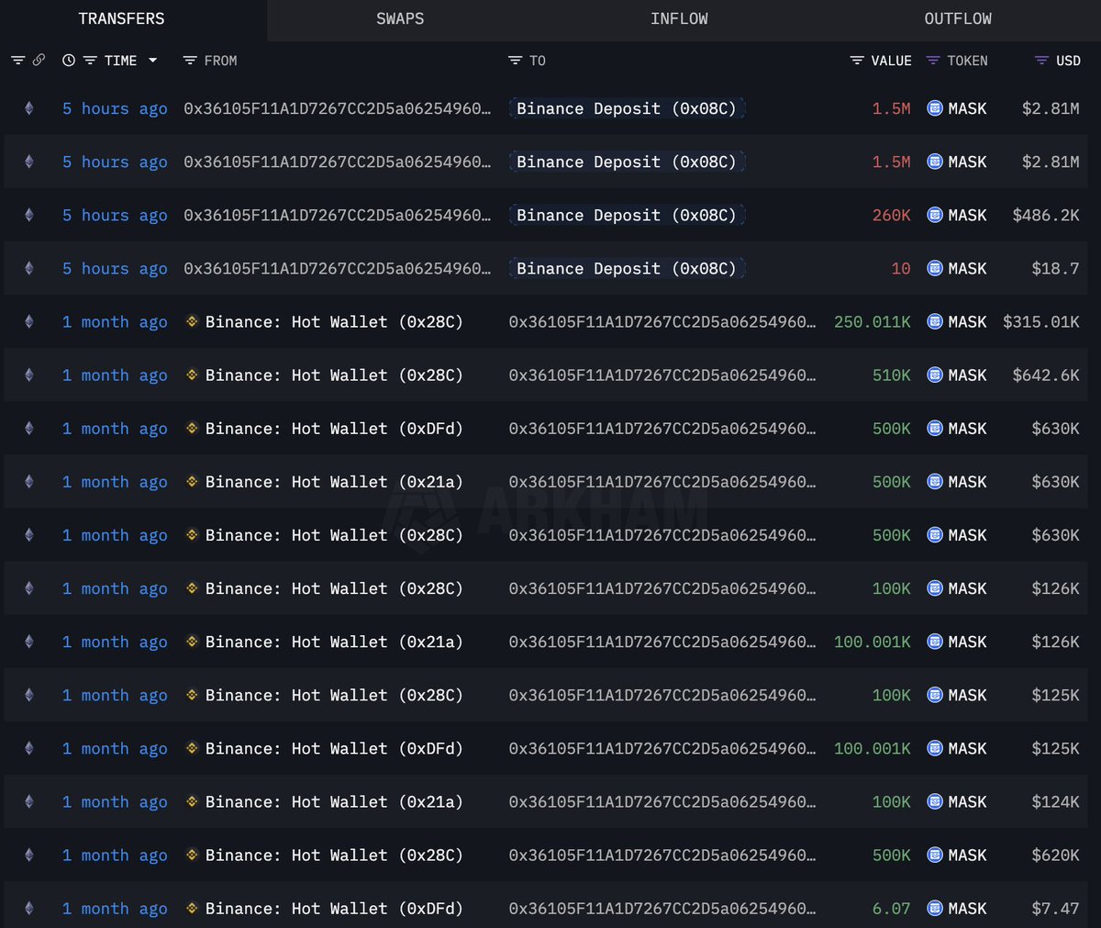Open Binance Deposit (0x08C) on 10 MASK row
Viewport: 1101px width, 928px height.
pyautogui.click(x=627, y=268)
